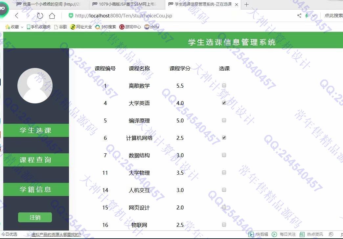Check the box for 物联网
Viewport: 343px width, 239px height.
[224, 225]
